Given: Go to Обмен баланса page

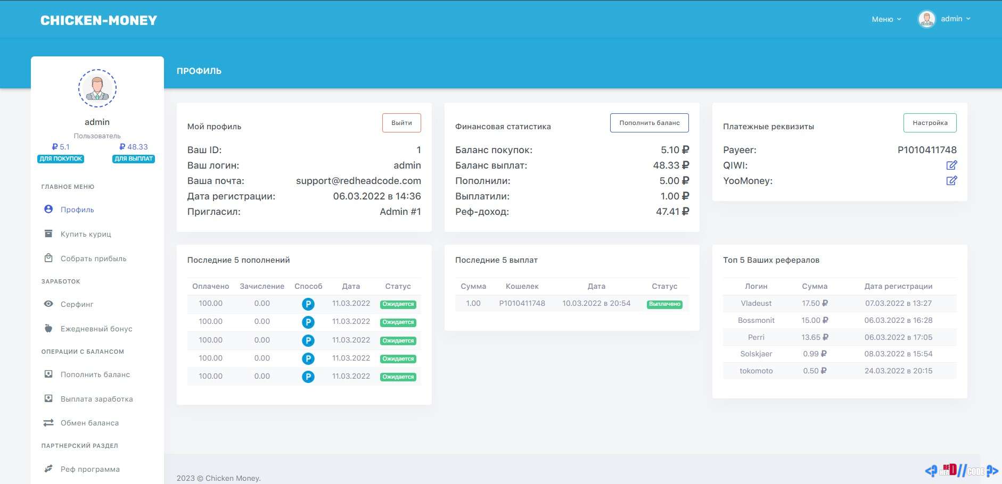Looking at the screenshot, I should click(x=90, y=423).
